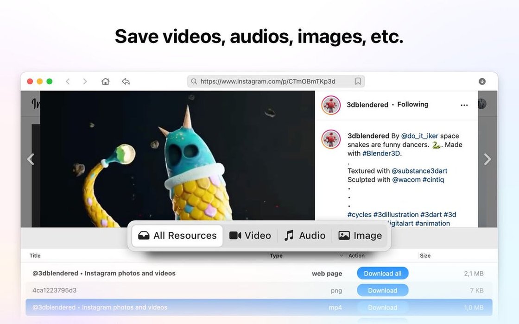Switch to the Audio filter tab
Image resolution: width=519 pixels, height=324 pixels.
click(x=305, y=236)
